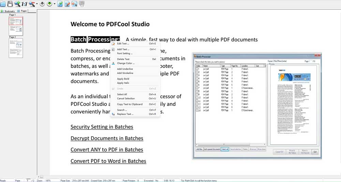Choose Select All in context menu
Image resolution: width=341 pixels, height=182 pixels.
(135, 94)
